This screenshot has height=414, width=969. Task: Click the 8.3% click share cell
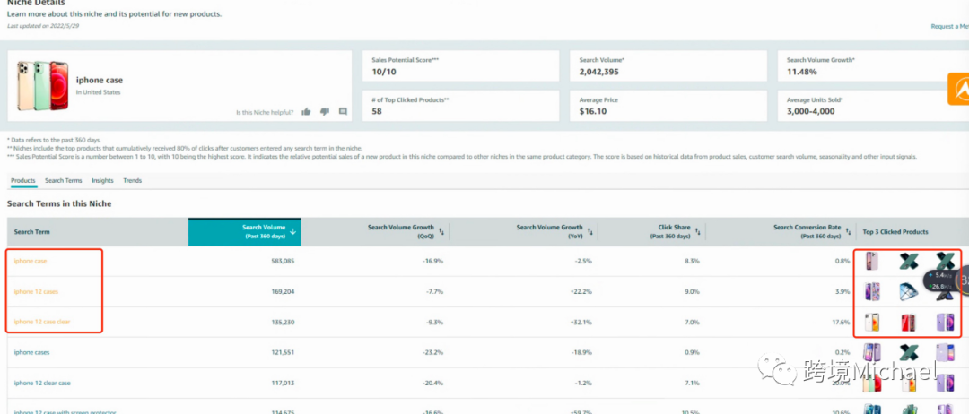click(x=693, y=261)
